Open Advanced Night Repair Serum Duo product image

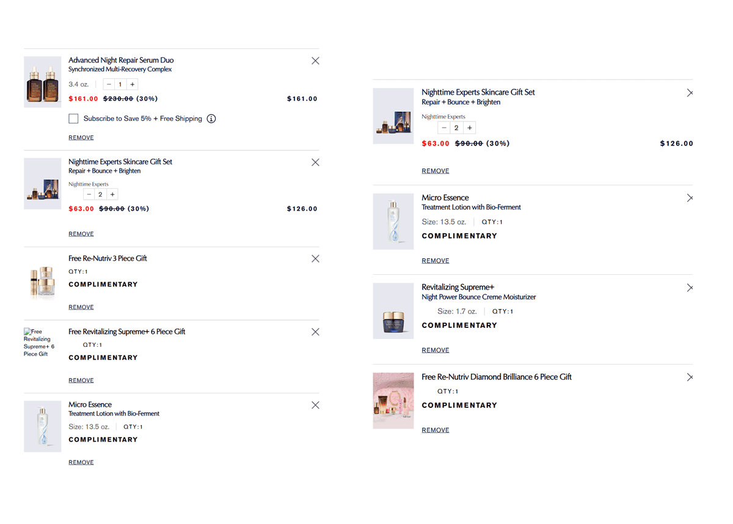pos(42,82)
